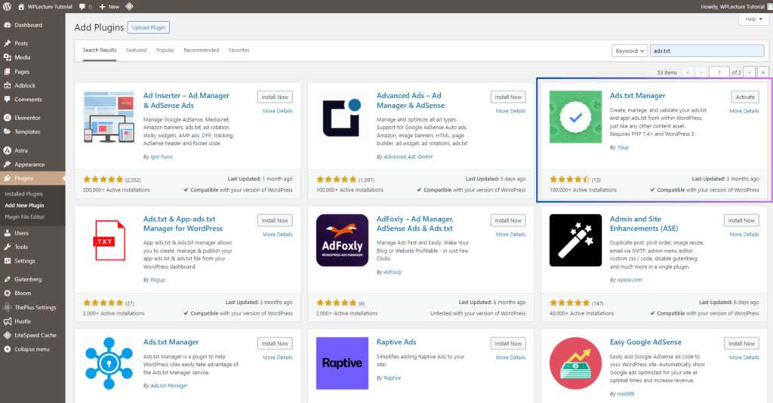Viewport: 773px width, 403px height.
Task: Click the current page number field
Action: point(719,72)
